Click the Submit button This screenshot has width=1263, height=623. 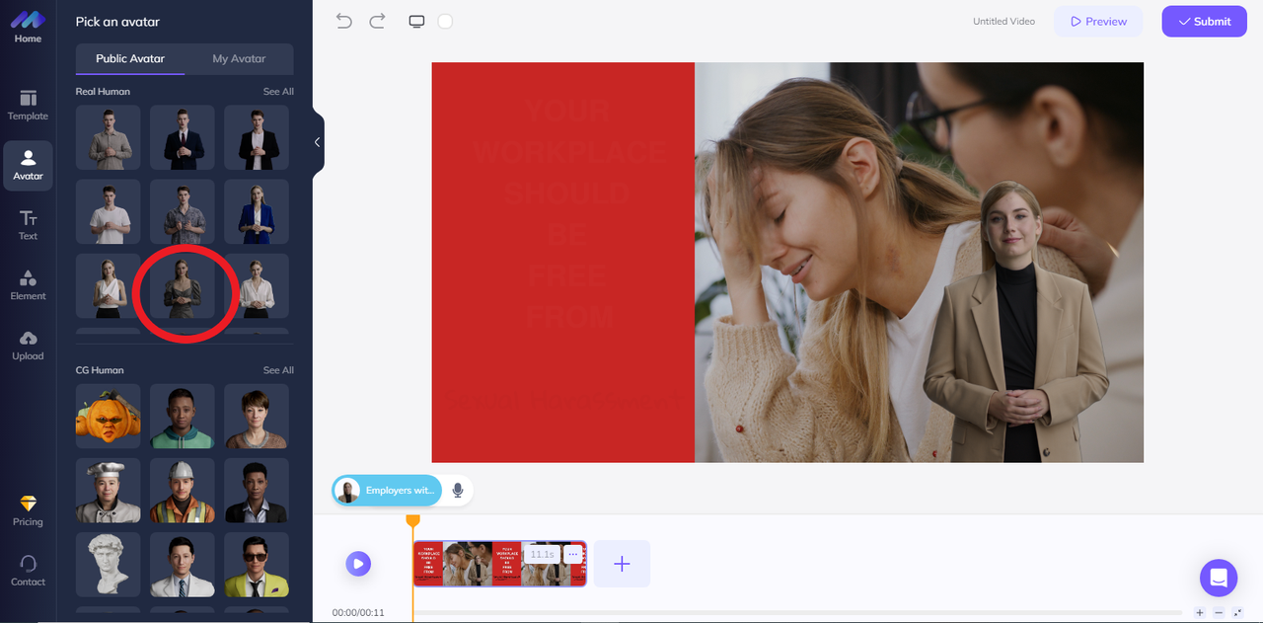(x=1204, y=22)
